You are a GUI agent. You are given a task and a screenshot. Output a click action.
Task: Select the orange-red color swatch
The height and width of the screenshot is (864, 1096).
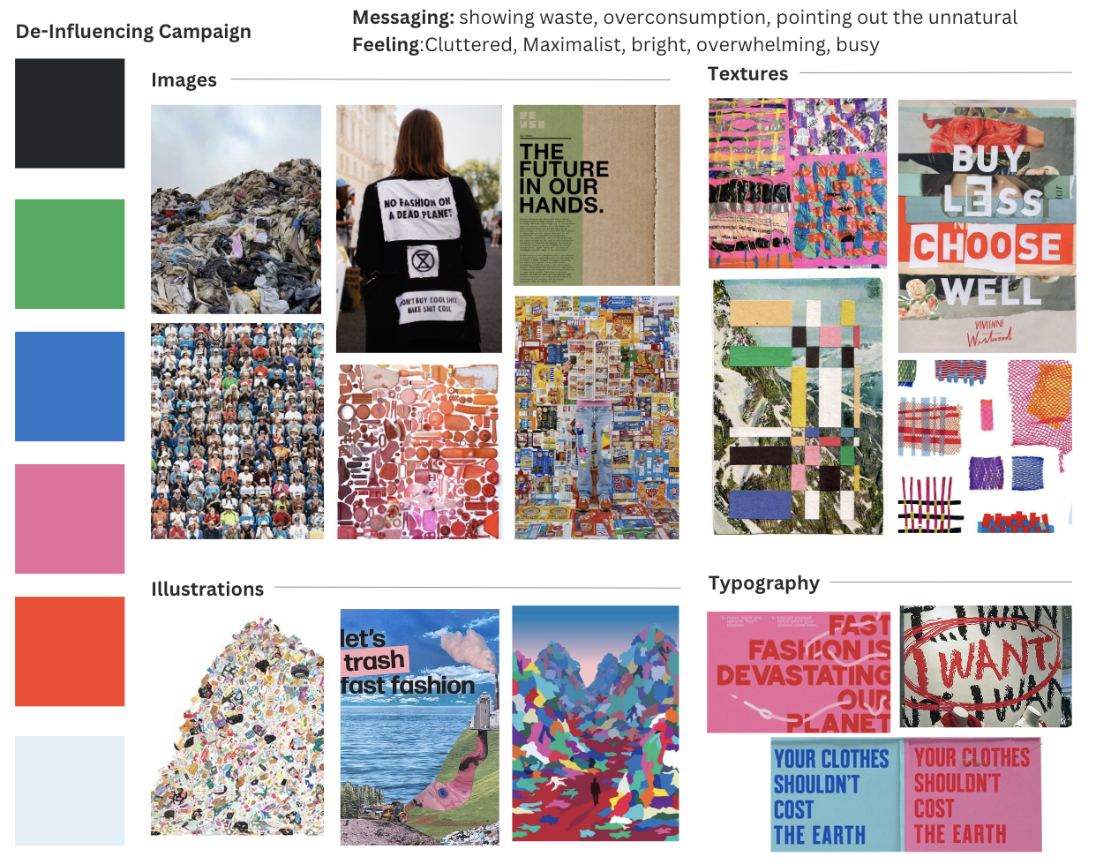point(70,651)
